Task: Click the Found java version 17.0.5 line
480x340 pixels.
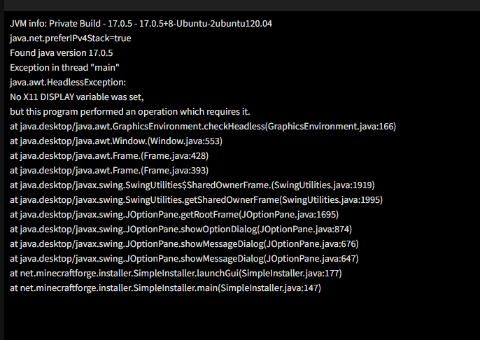Action: click(x=62, y=53)
